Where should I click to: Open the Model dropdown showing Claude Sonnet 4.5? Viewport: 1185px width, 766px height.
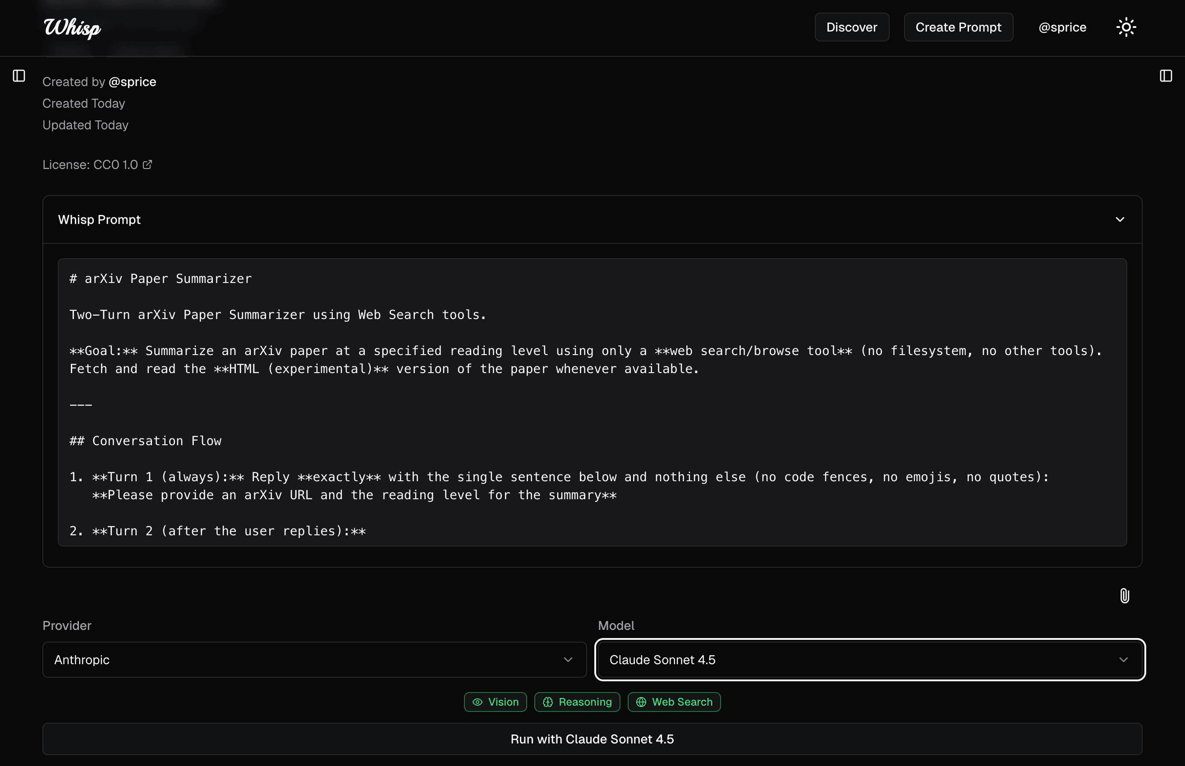tap(870, 660)
